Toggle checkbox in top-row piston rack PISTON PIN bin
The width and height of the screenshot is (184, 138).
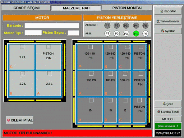coord(141,47)
